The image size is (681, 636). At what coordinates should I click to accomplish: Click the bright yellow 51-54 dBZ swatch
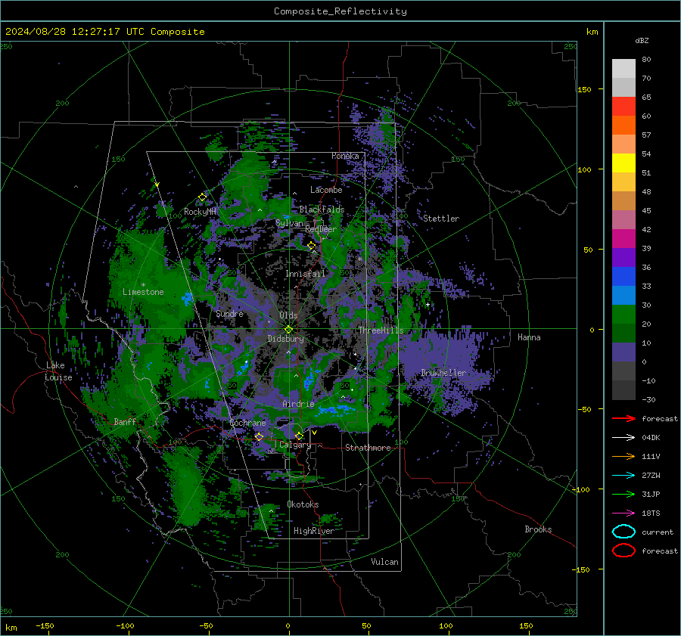[623, 163]
